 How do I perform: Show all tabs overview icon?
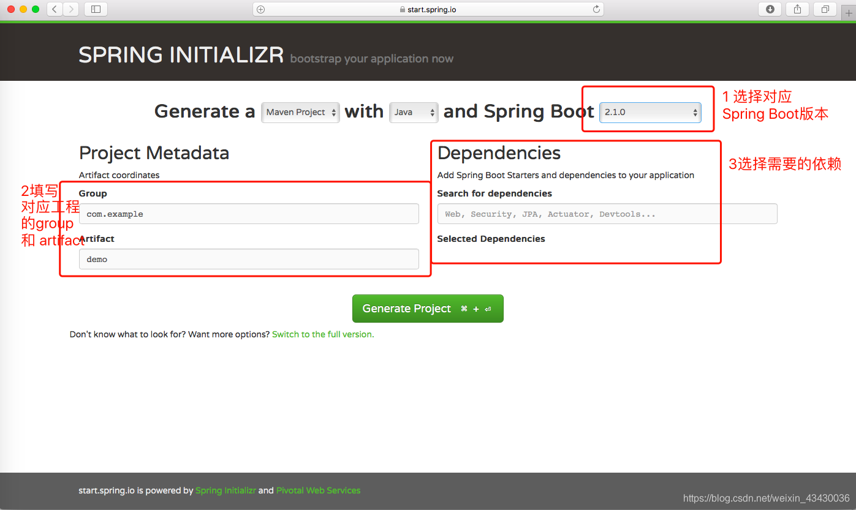(825, 9)
